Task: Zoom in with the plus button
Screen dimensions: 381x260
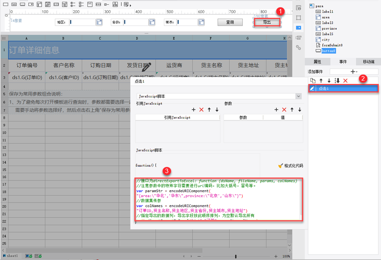Action: point(276,256)
